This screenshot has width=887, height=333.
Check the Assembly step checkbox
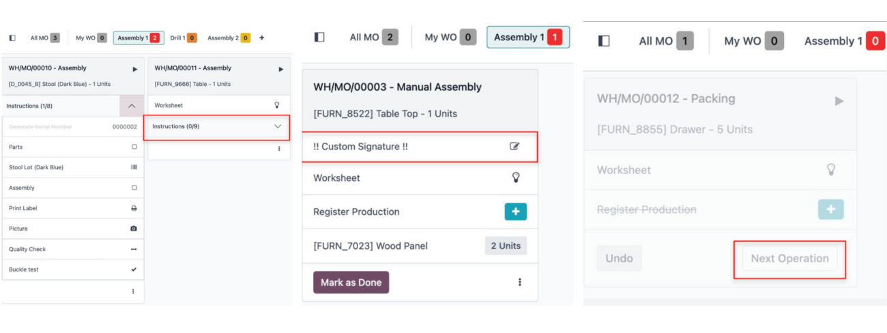134,188
